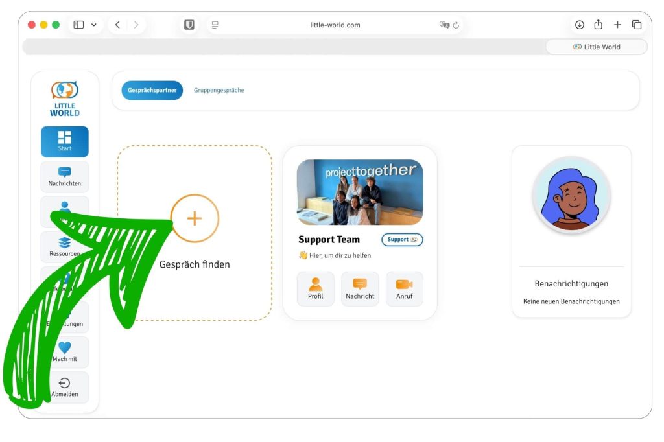Click the little-world.com address bar
This screenshot has width=664, height=442.
(x=335, y=25)
